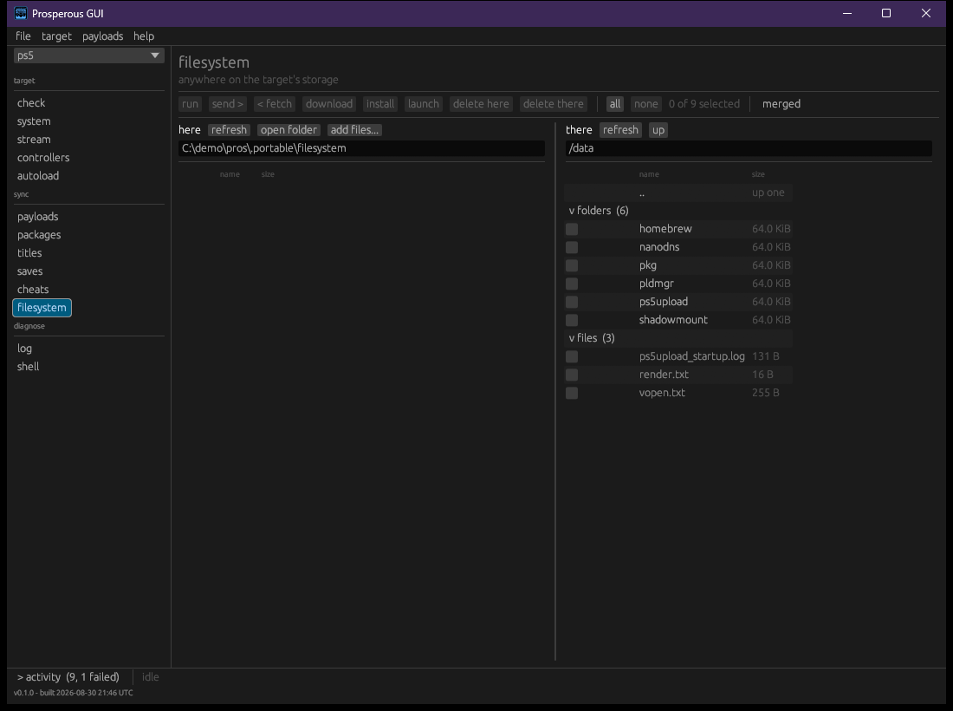Click the delete there button
The width and height of the screenshot is (953, 711).
tap(553, 104)
